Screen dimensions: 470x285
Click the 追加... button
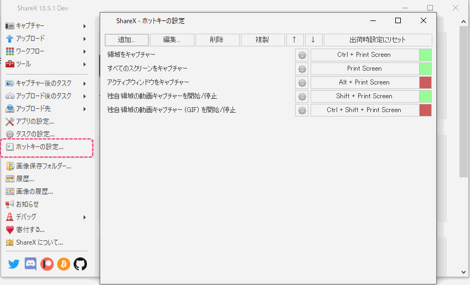126,40
